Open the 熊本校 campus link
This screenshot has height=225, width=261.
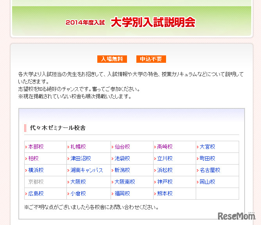click(165, 193)
